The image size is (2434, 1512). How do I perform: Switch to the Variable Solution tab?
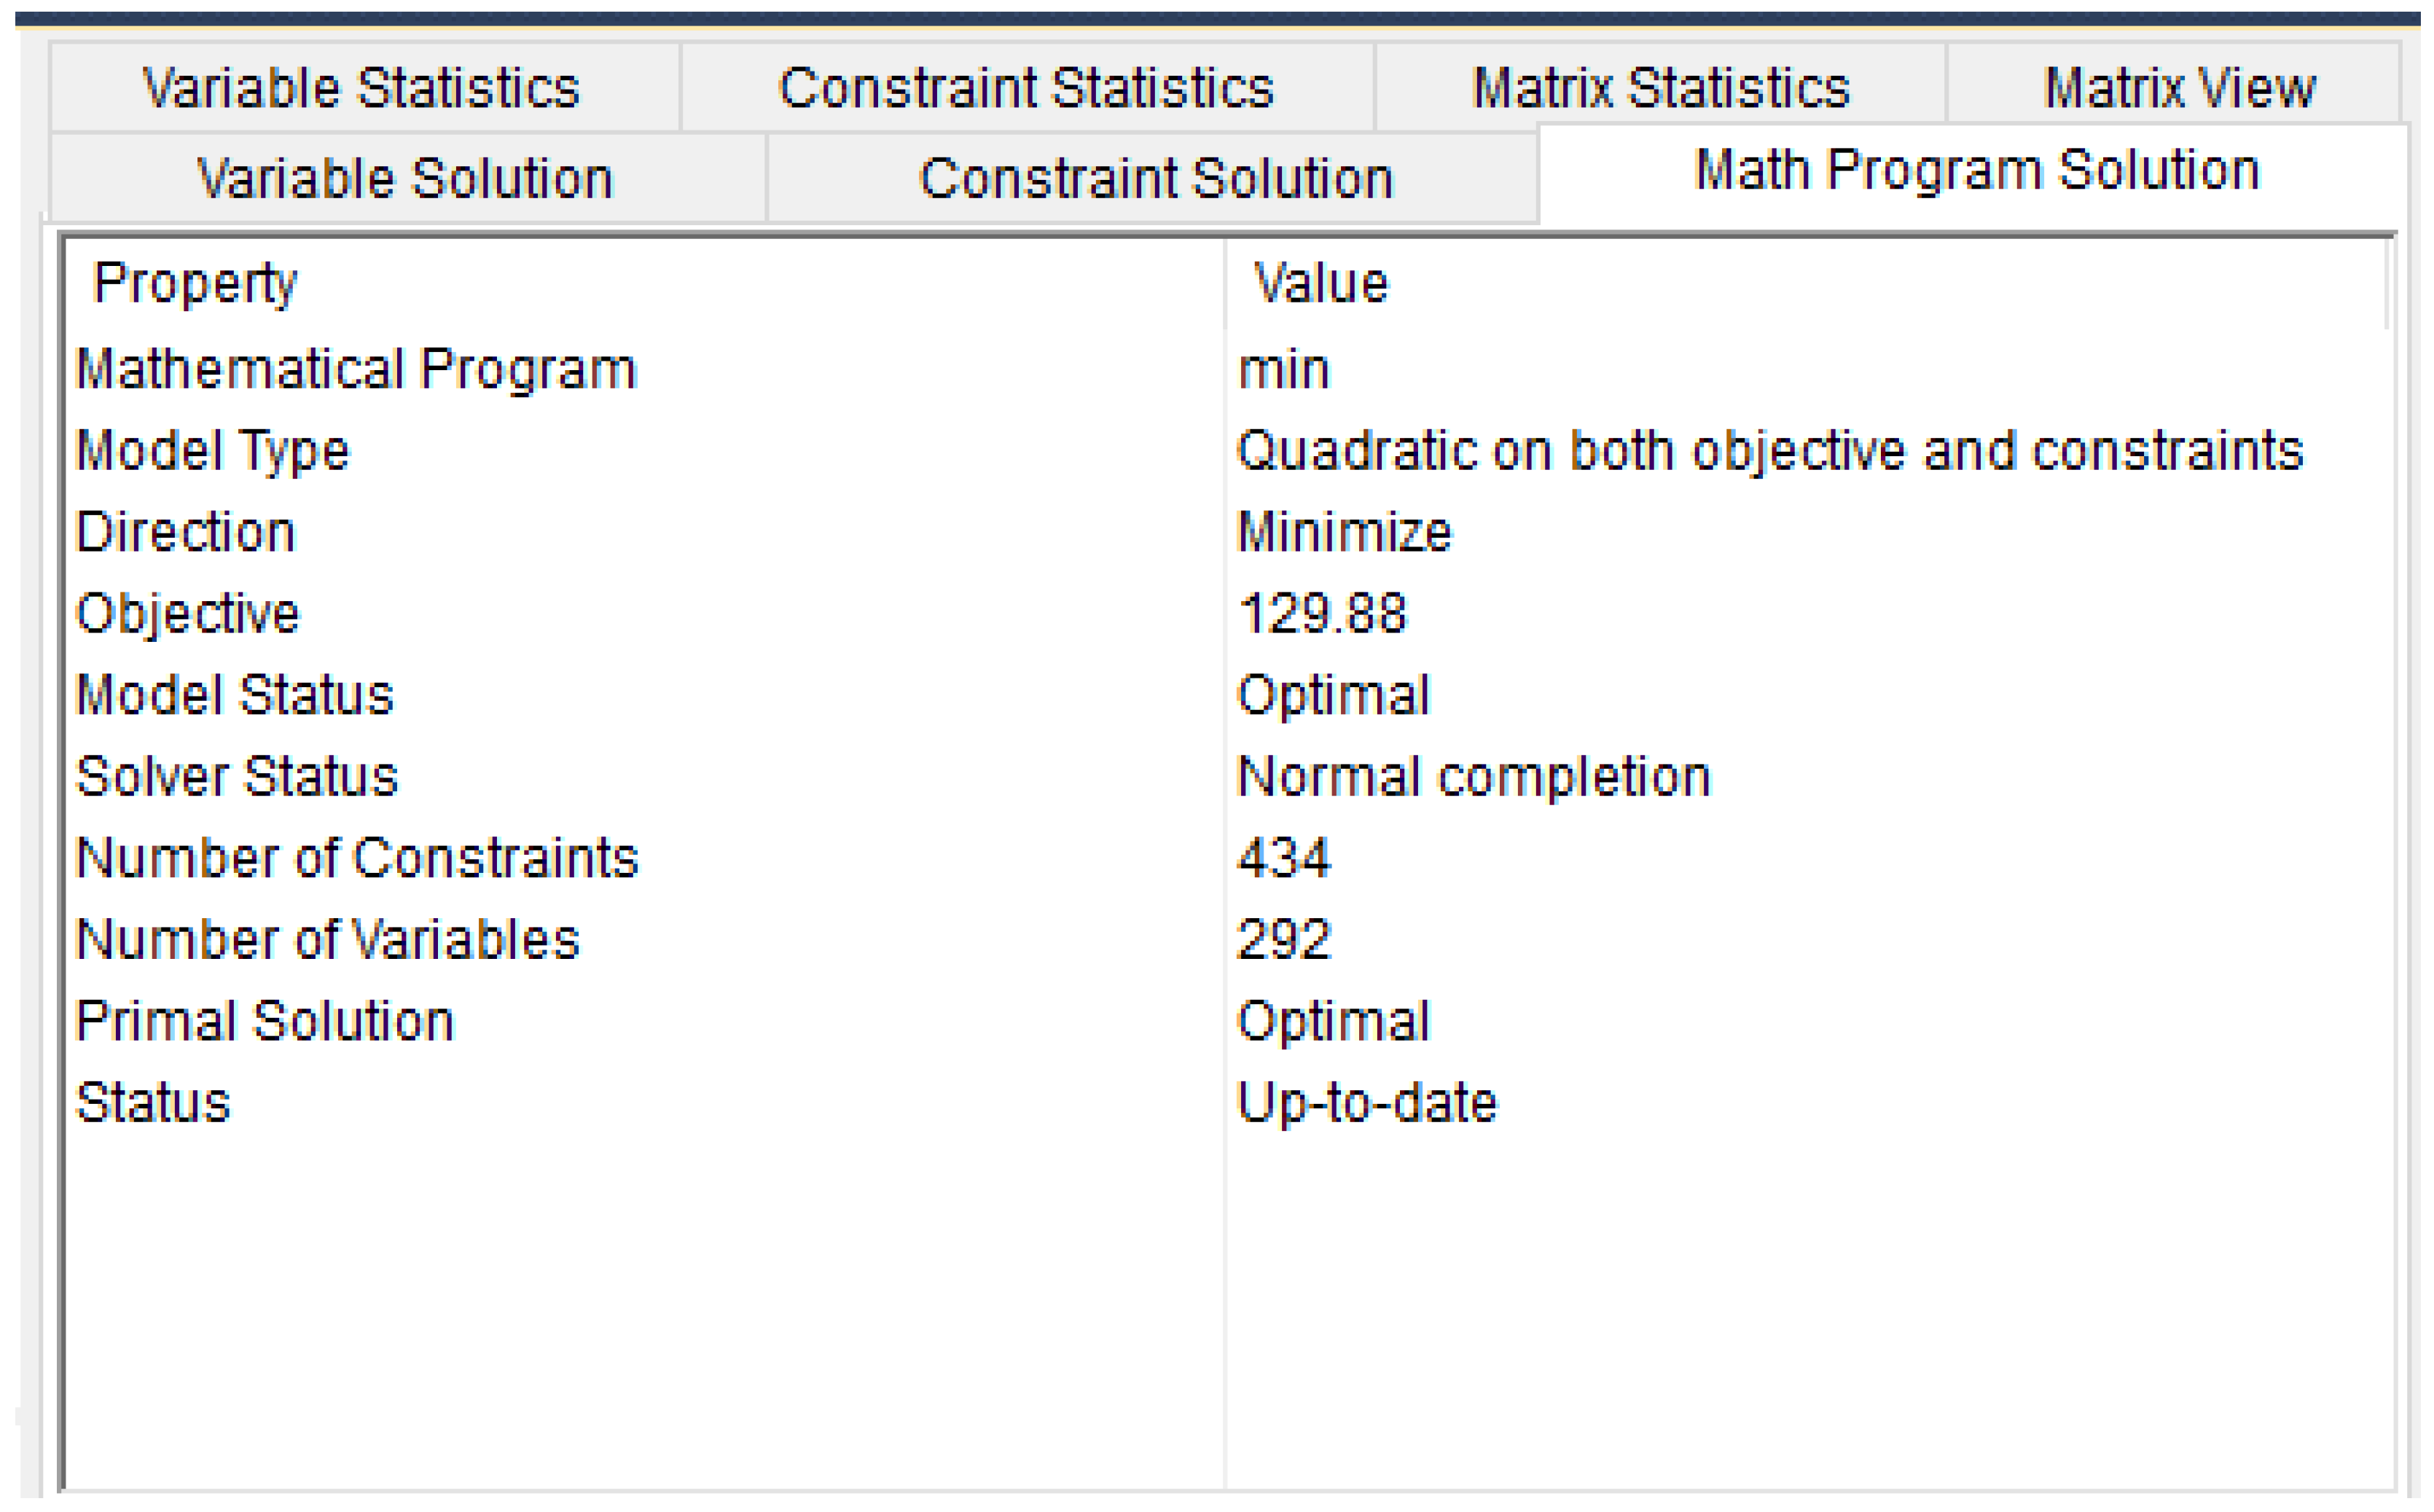[x=405, y=179]
